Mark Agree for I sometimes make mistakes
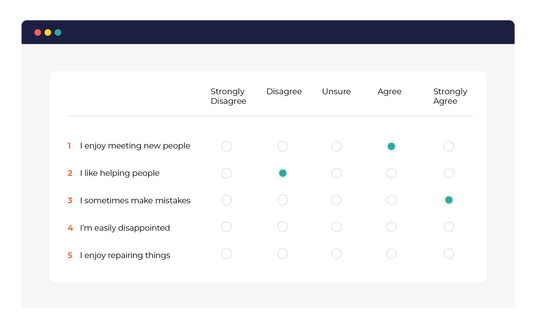Viewport: 535px width, 326px height. click(x=391, y=200)
